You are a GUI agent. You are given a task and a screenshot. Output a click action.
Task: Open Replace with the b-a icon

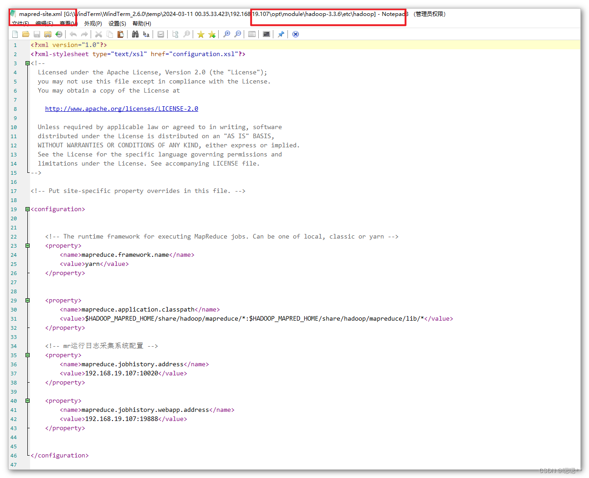(x=146, y=34)
